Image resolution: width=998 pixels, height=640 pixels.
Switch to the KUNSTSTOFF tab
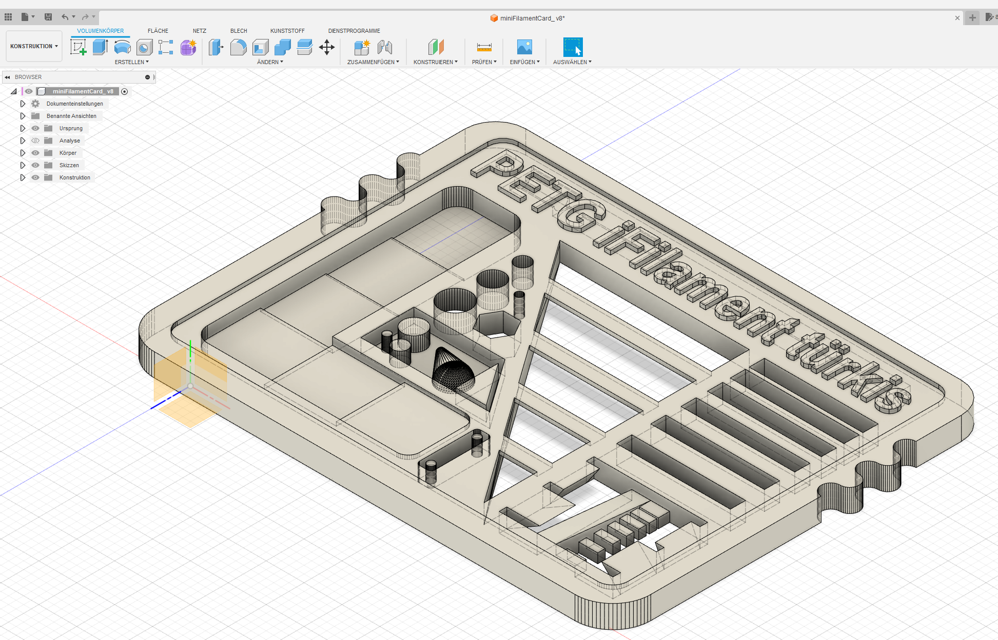[287, 31]
